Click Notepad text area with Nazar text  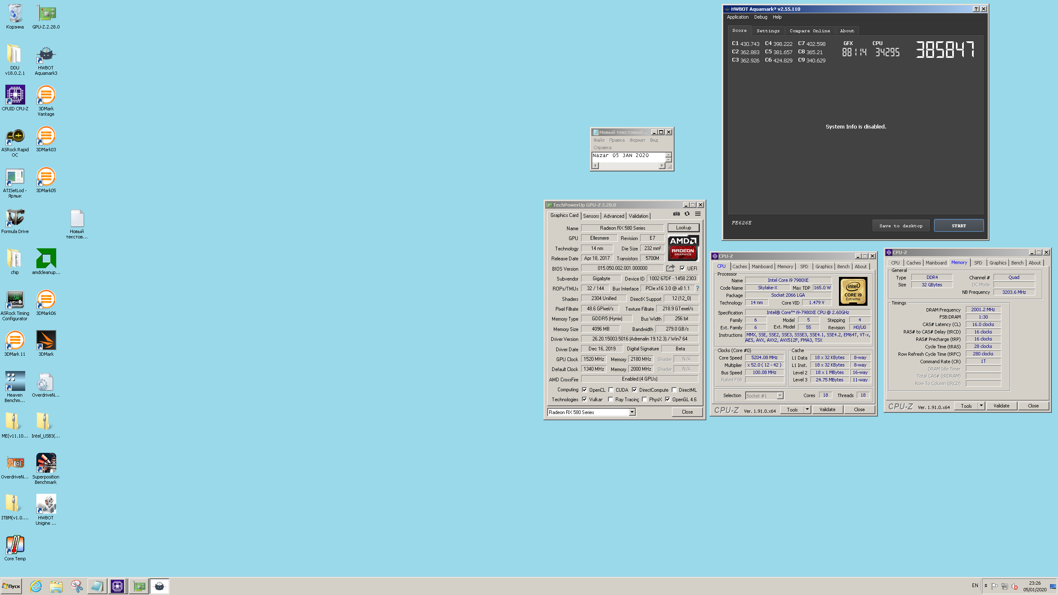(629, 157)
